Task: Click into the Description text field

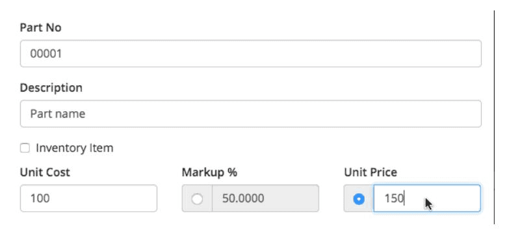Action: pos(251,114)
